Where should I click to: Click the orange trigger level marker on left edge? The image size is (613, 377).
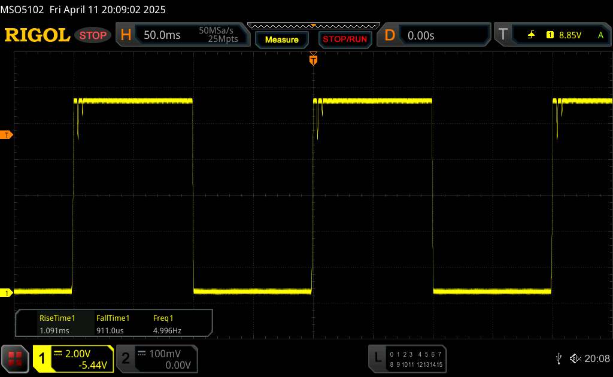click(8, 135)
